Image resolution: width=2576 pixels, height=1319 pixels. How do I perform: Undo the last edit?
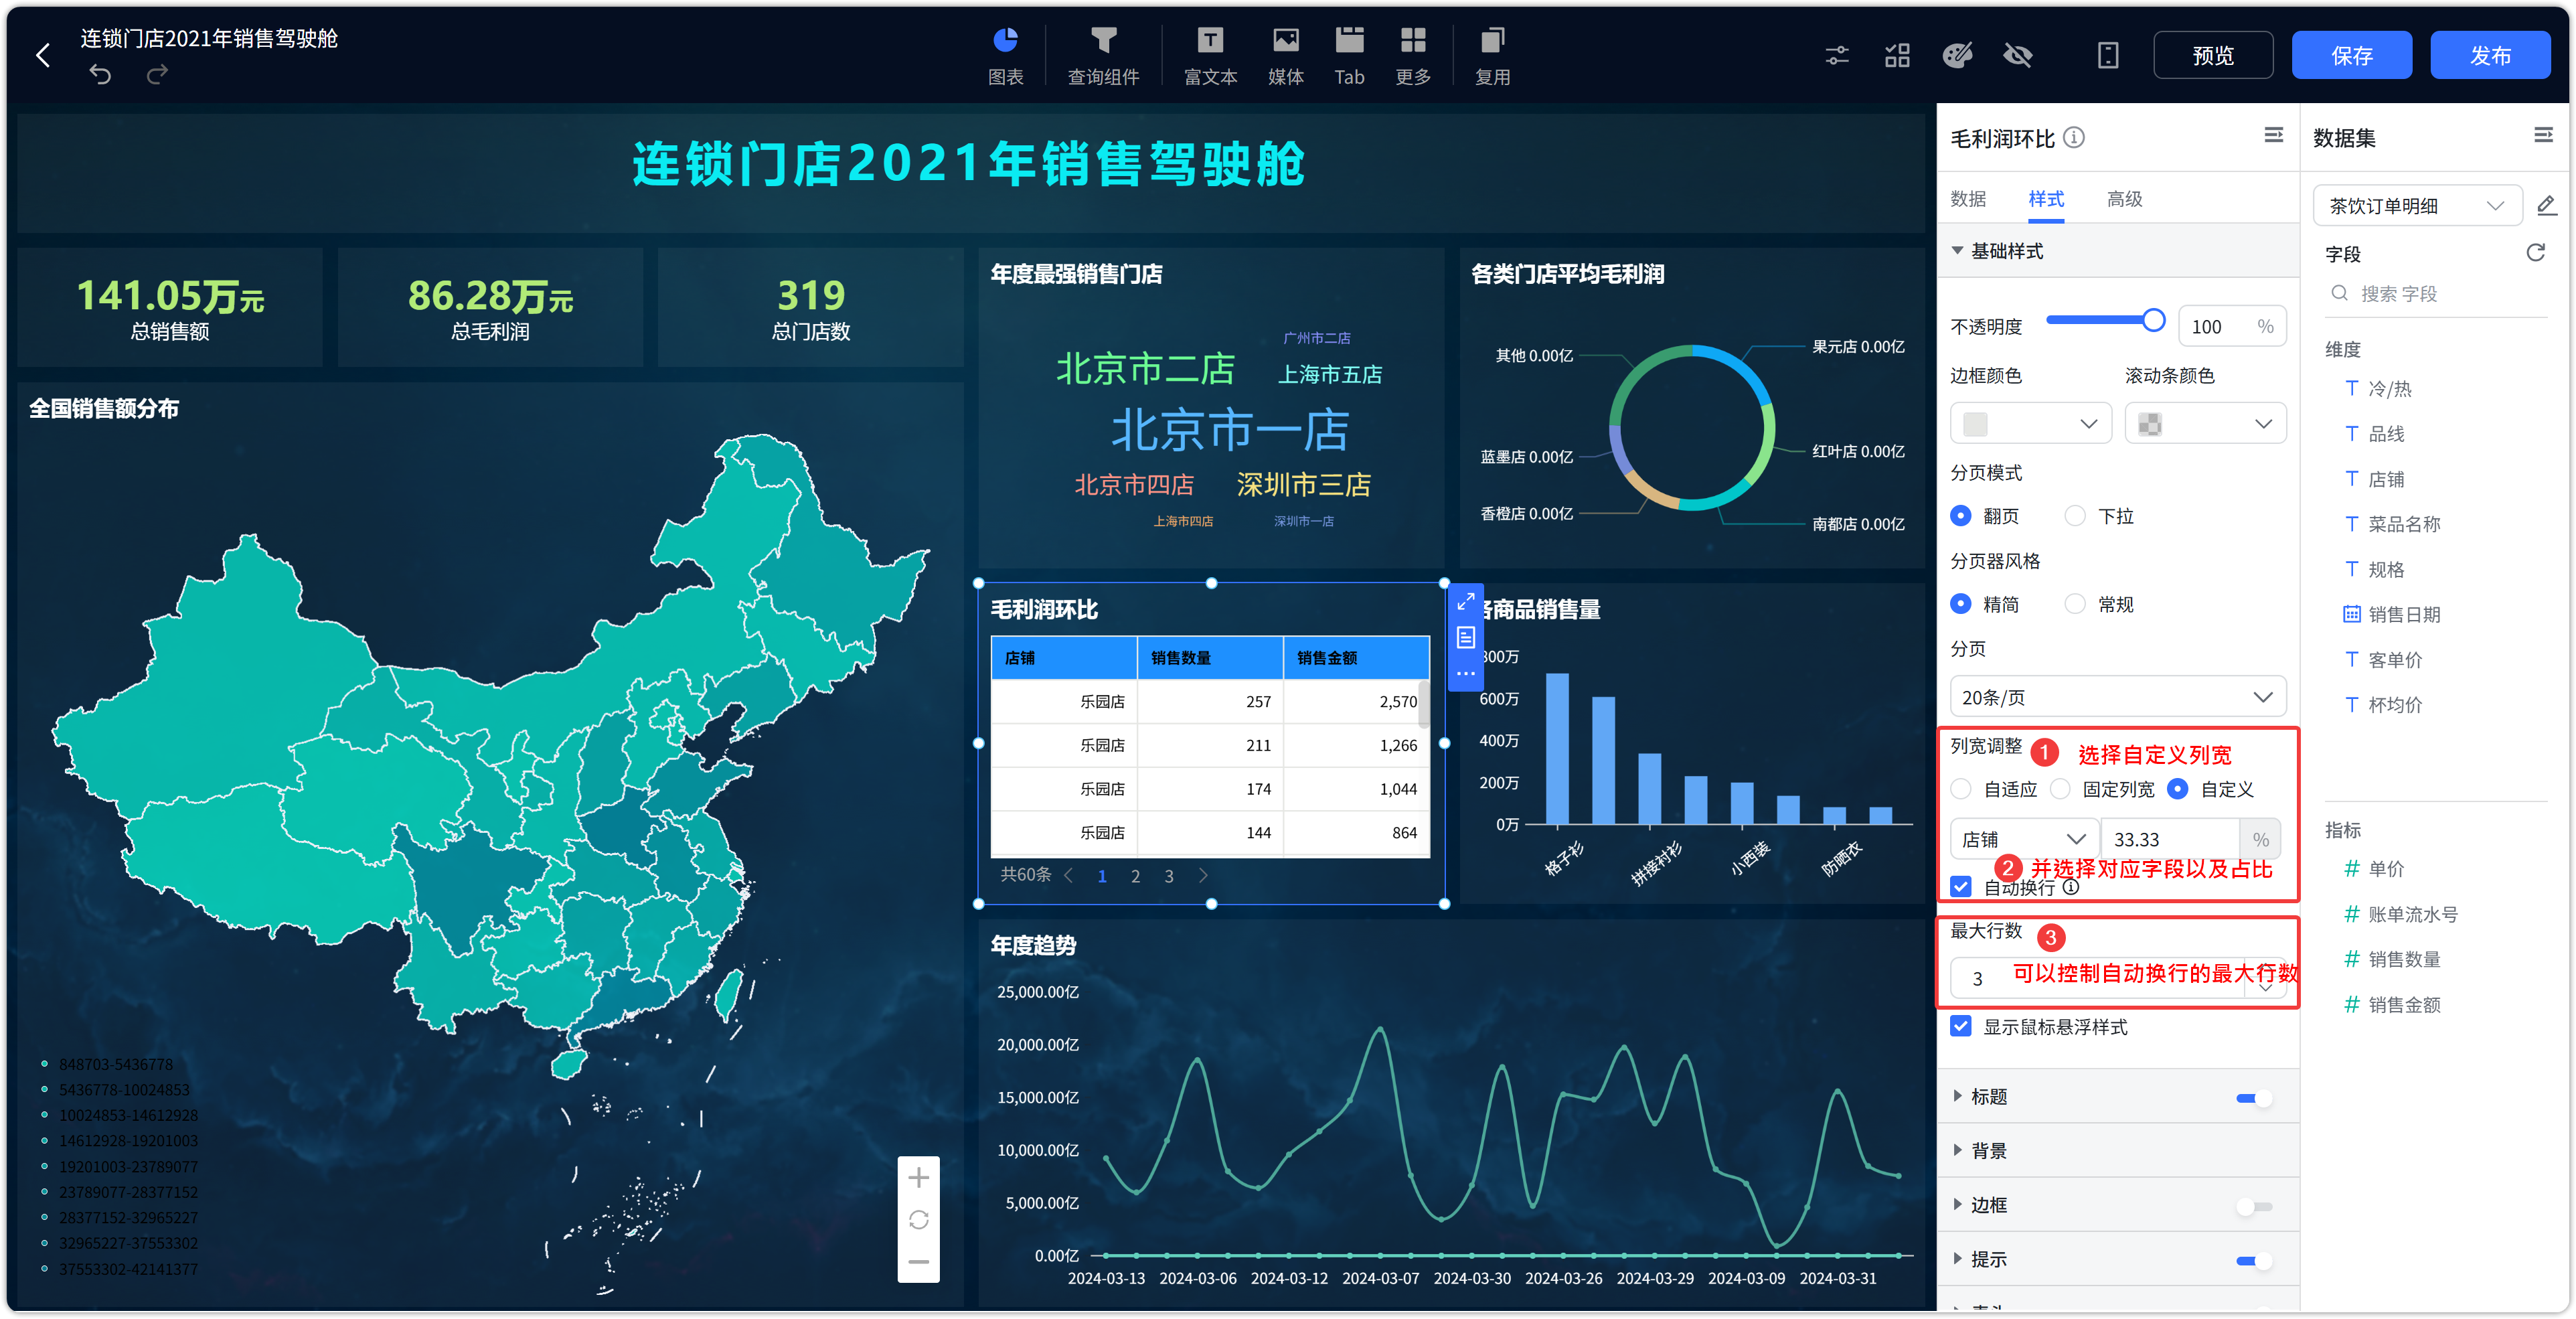100,74
